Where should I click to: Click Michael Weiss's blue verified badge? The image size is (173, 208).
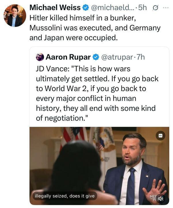point(85,7)
